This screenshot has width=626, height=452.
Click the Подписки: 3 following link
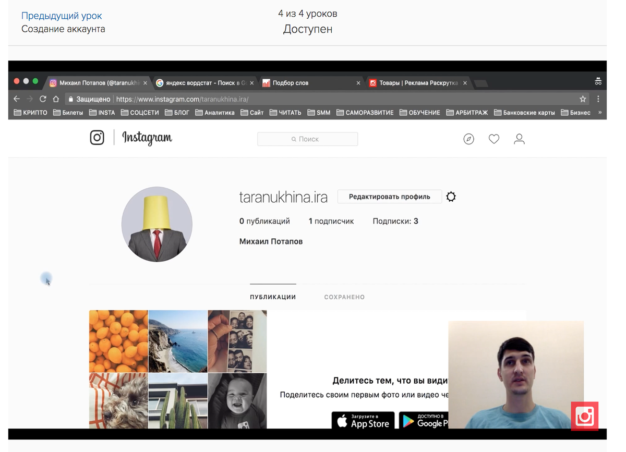pyautogui.click(x=395, y=221)
